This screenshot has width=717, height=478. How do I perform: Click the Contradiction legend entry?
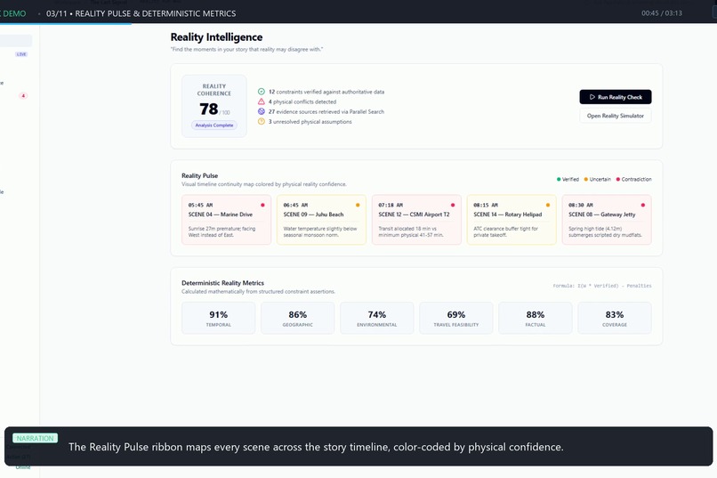point(633,179)
